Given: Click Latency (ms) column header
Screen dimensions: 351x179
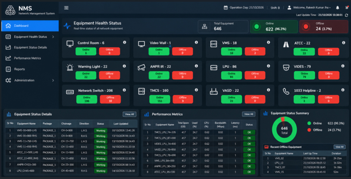Looking at the screenshot, I should click(235, 125).
